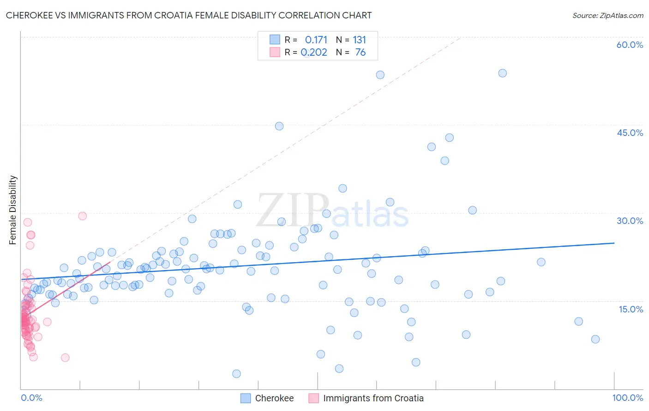Click the blue Cherokee swatch in bottom legend
The width and height of the screenshot is (649, 411).
tap(246, 398)
